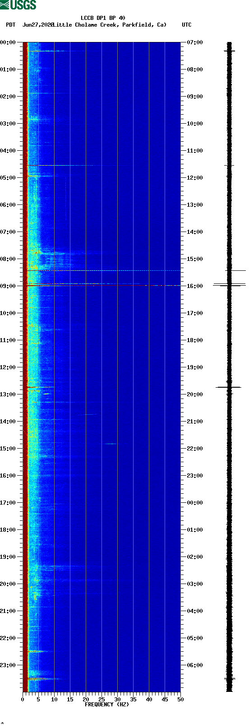This screenshot has height=728, width=249.
Task: Click the 23:00 PDT time label
Action: click(8, 665)
